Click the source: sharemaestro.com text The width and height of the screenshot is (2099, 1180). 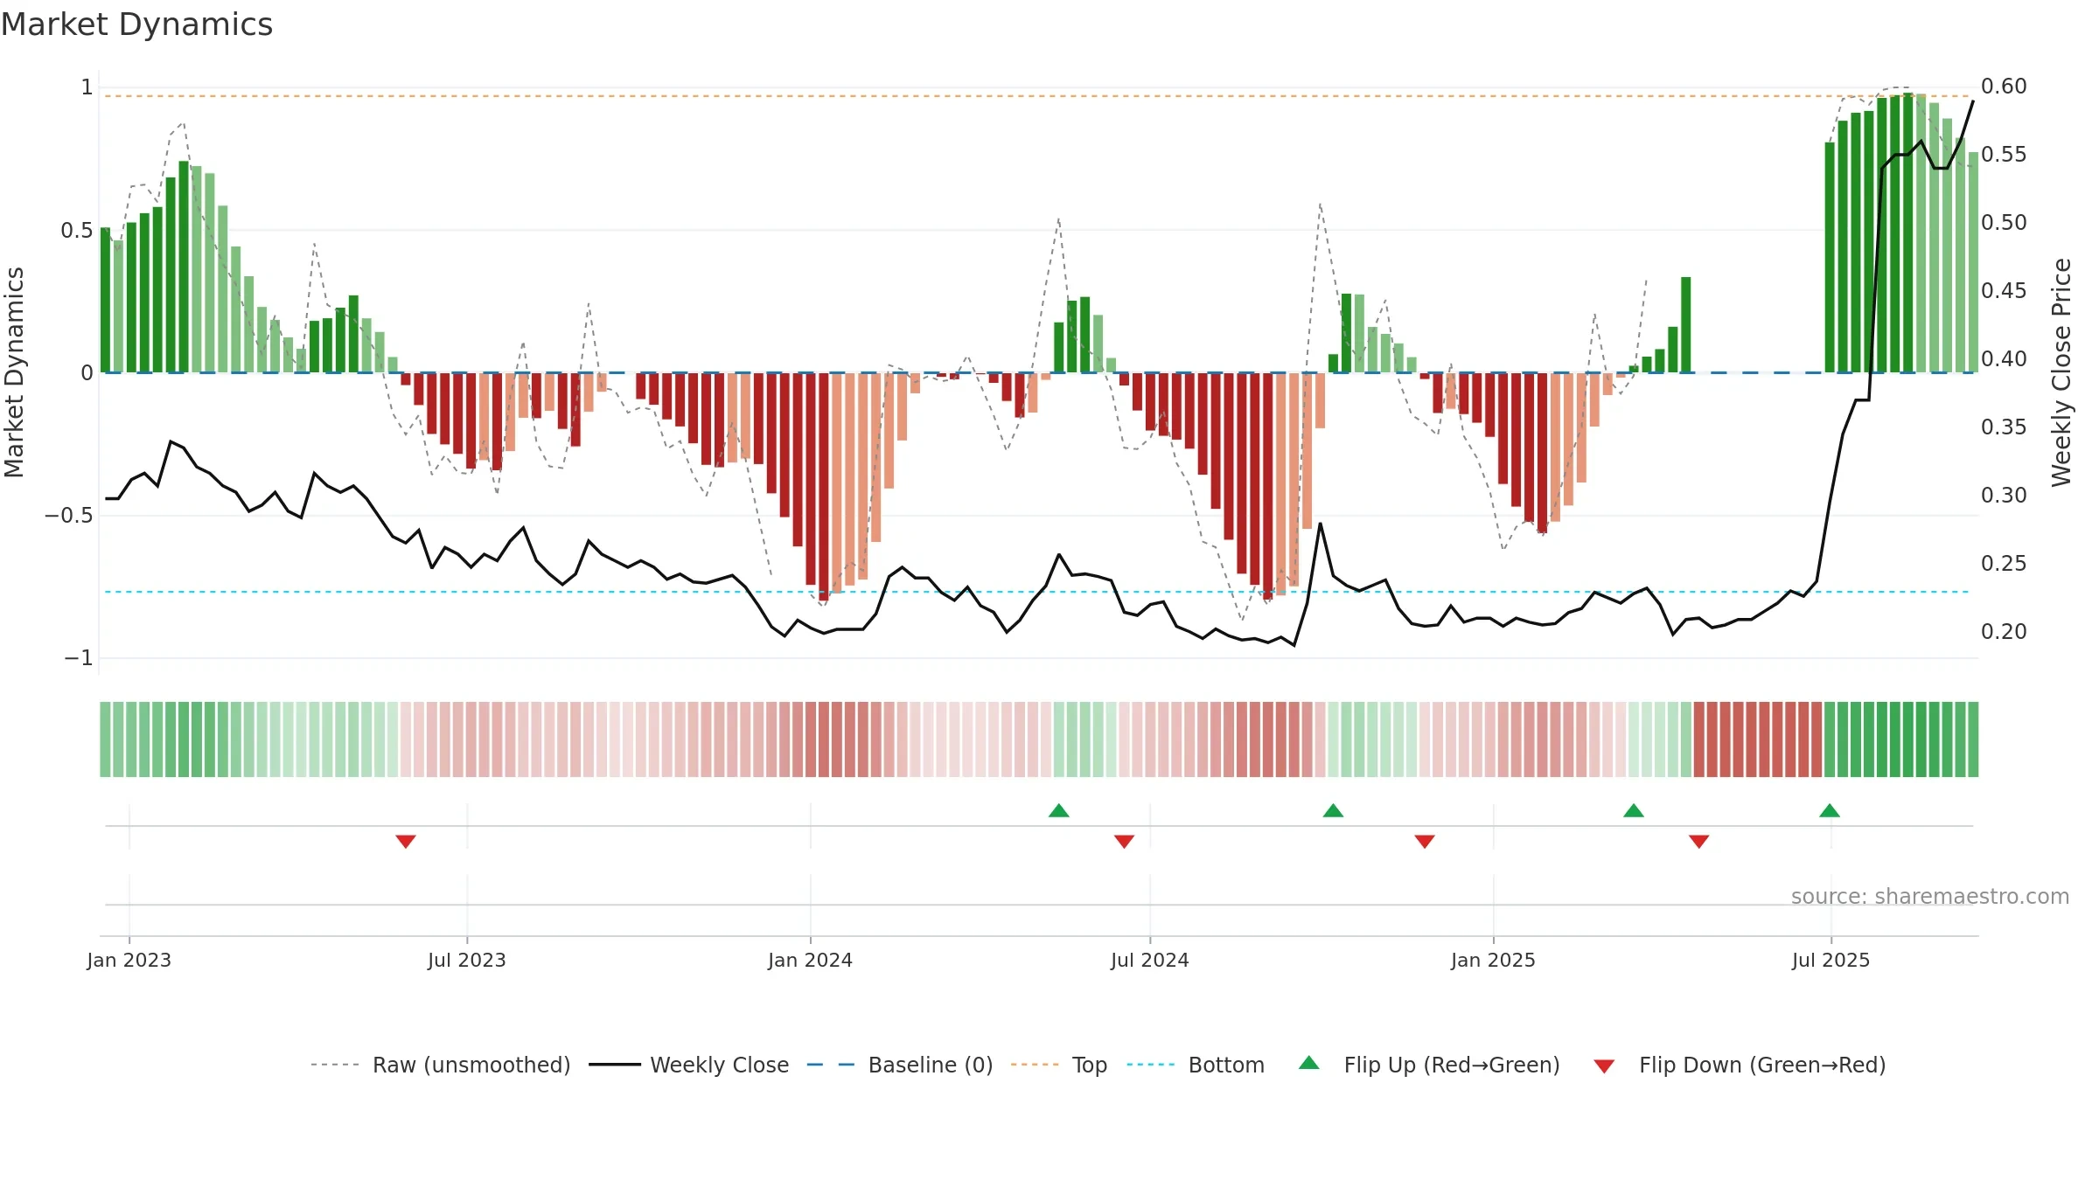pyautogui.click(x=1930, y=896)
